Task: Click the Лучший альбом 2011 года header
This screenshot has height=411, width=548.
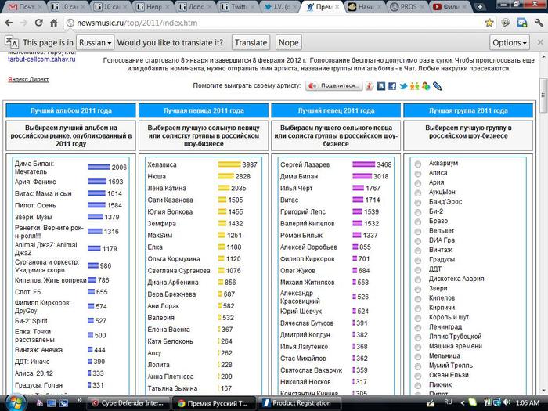Action: [x=71, y=110]
